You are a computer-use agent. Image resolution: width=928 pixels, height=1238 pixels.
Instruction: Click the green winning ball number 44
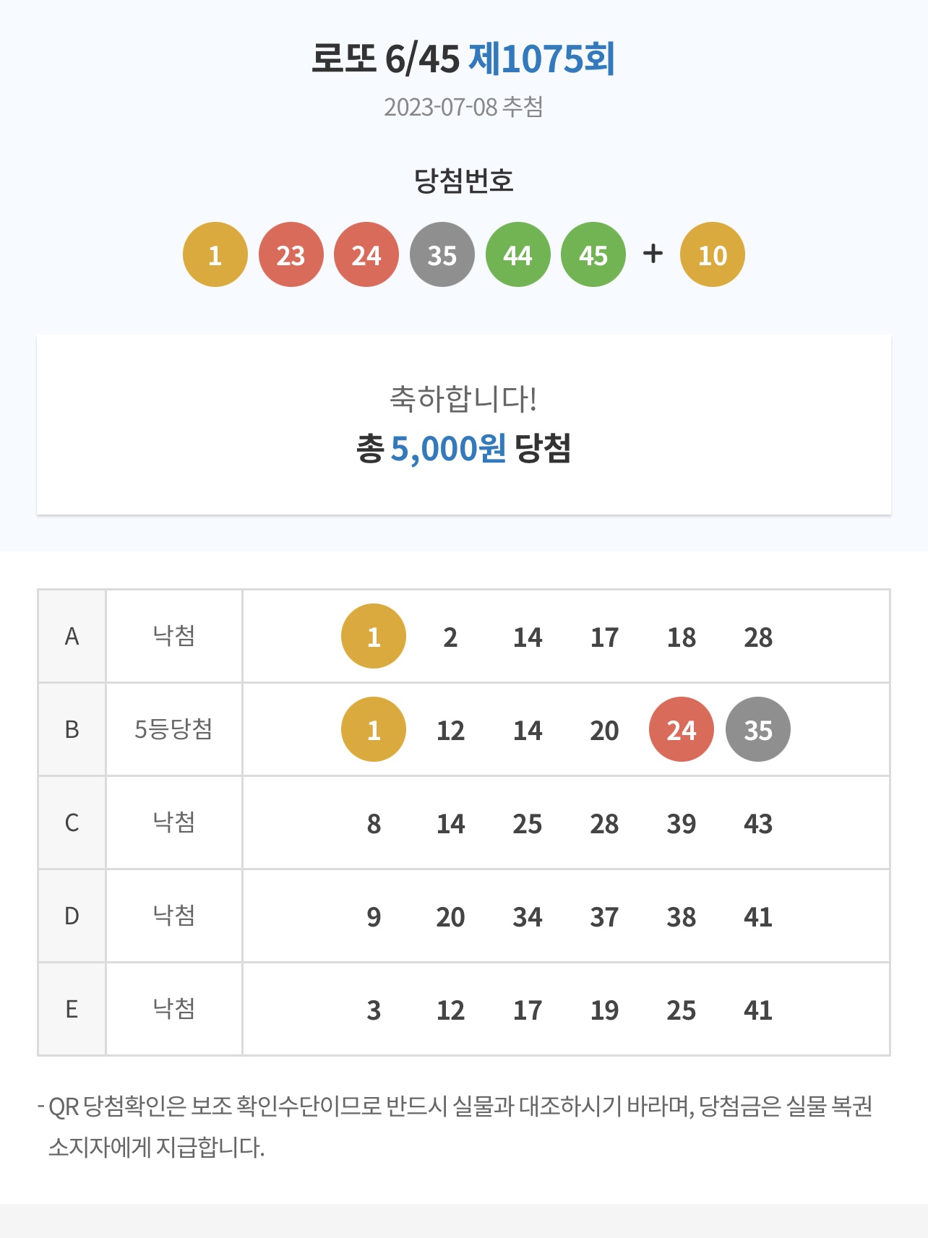click(518, 254)
